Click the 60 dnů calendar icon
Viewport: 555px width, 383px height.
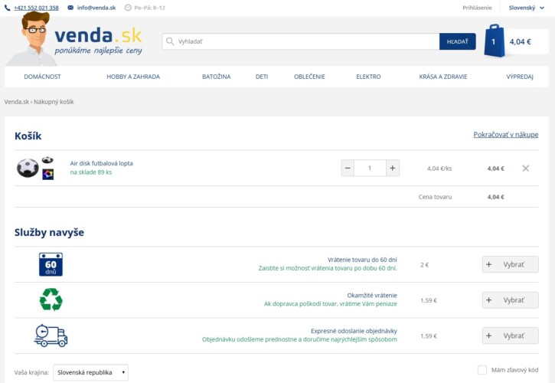coord(51,264)
